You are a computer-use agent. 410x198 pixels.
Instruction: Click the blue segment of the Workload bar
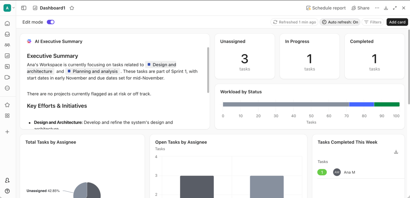tap(361, 104)
